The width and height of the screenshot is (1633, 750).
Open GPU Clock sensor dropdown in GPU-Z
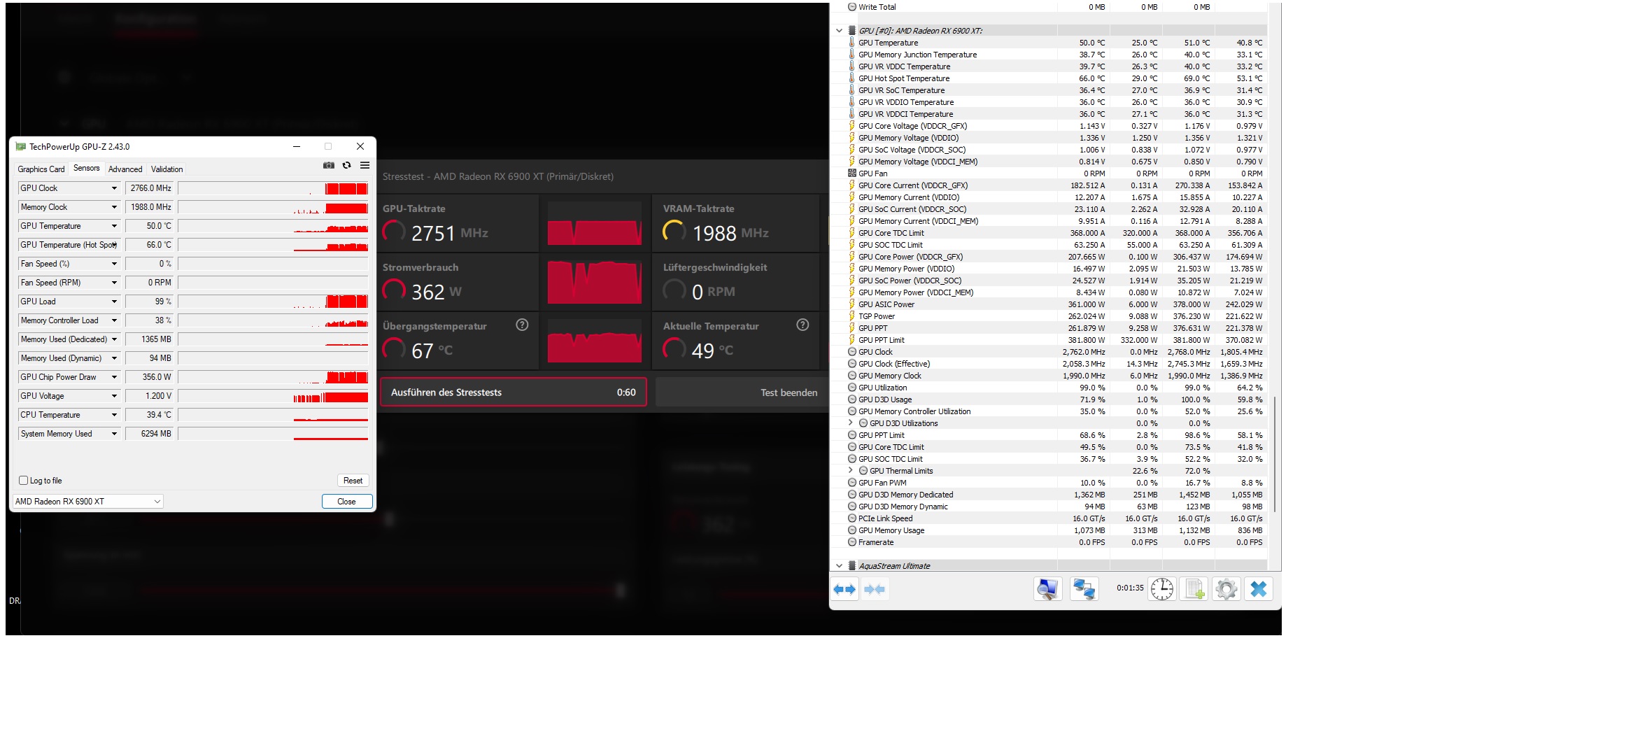click(x=114, y=188)
